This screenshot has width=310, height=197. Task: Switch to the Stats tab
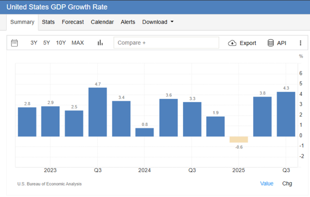48,22
